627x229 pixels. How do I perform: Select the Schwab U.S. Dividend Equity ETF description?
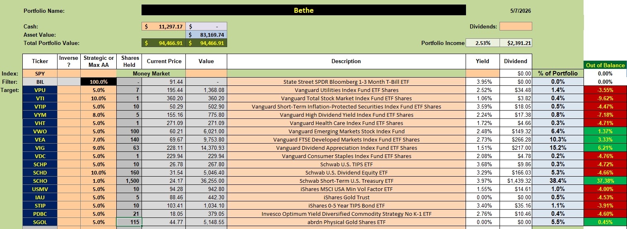(x=346, y=172)
